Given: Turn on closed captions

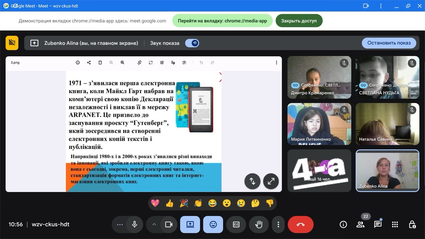Looking at the screenshot, I should [236, 225].
